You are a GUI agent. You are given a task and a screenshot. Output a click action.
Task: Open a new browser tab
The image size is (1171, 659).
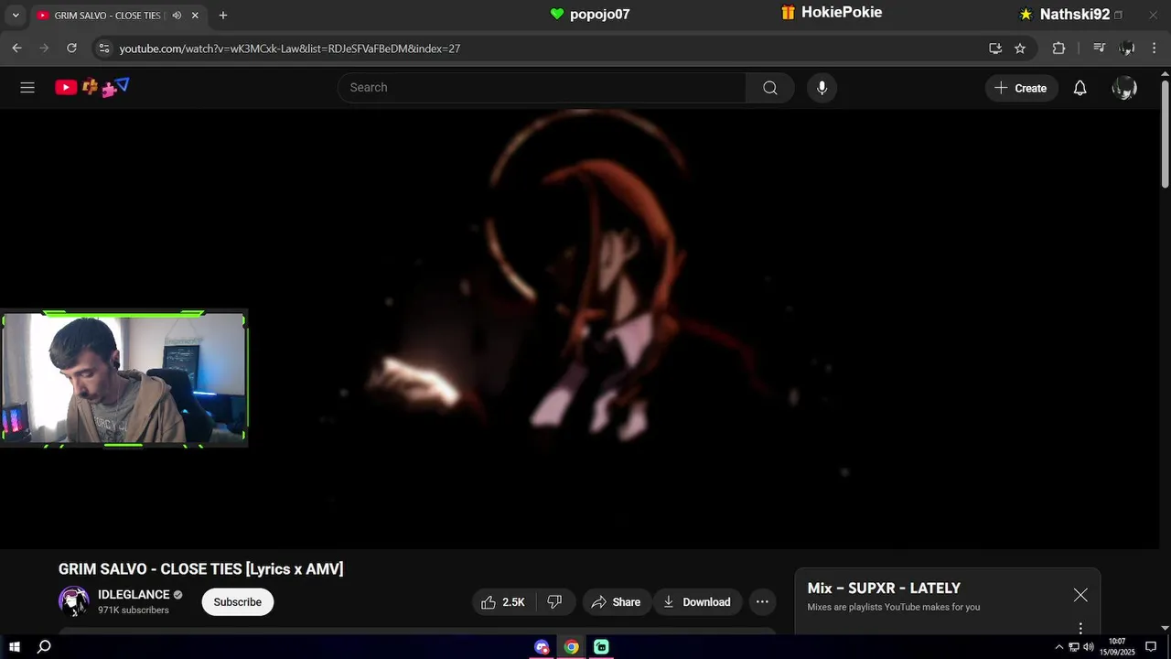click(222, 16)
